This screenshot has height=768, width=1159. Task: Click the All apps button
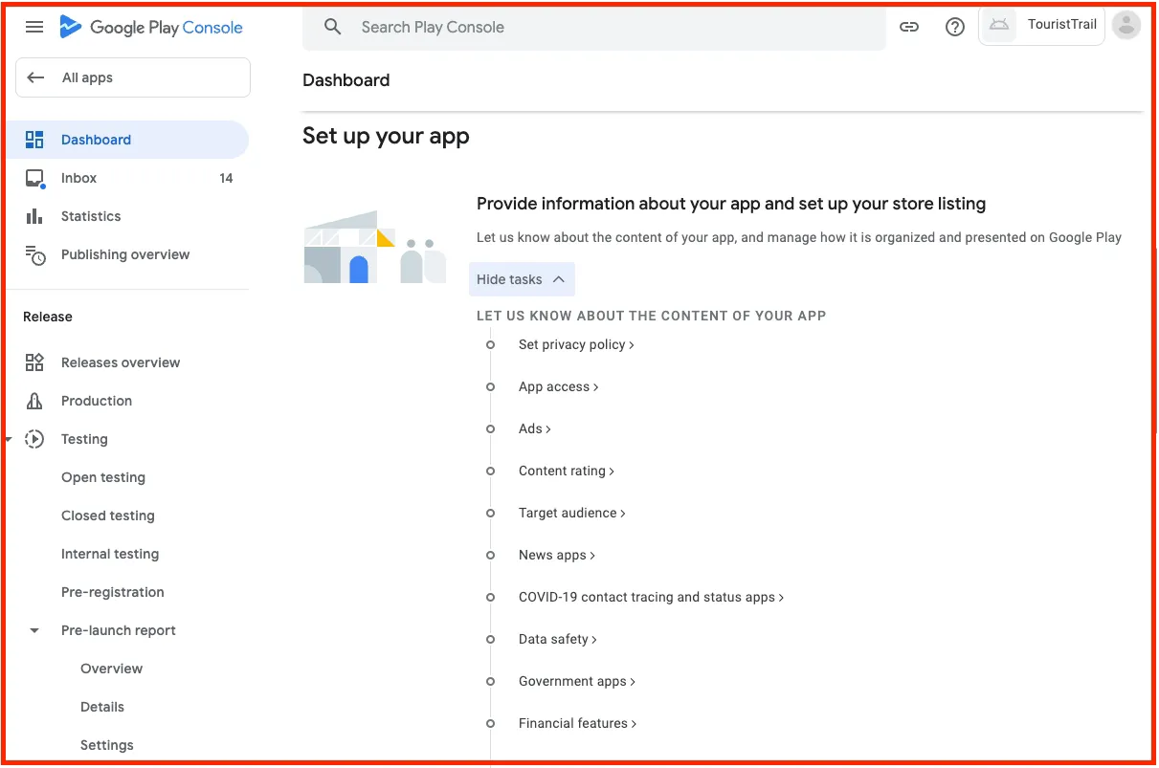pos(133,77)
